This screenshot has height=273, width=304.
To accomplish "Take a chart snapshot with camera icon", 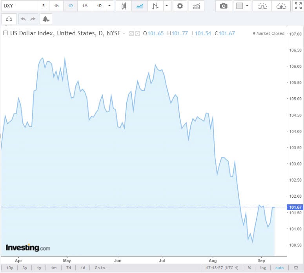I will (x=224, y=6).
